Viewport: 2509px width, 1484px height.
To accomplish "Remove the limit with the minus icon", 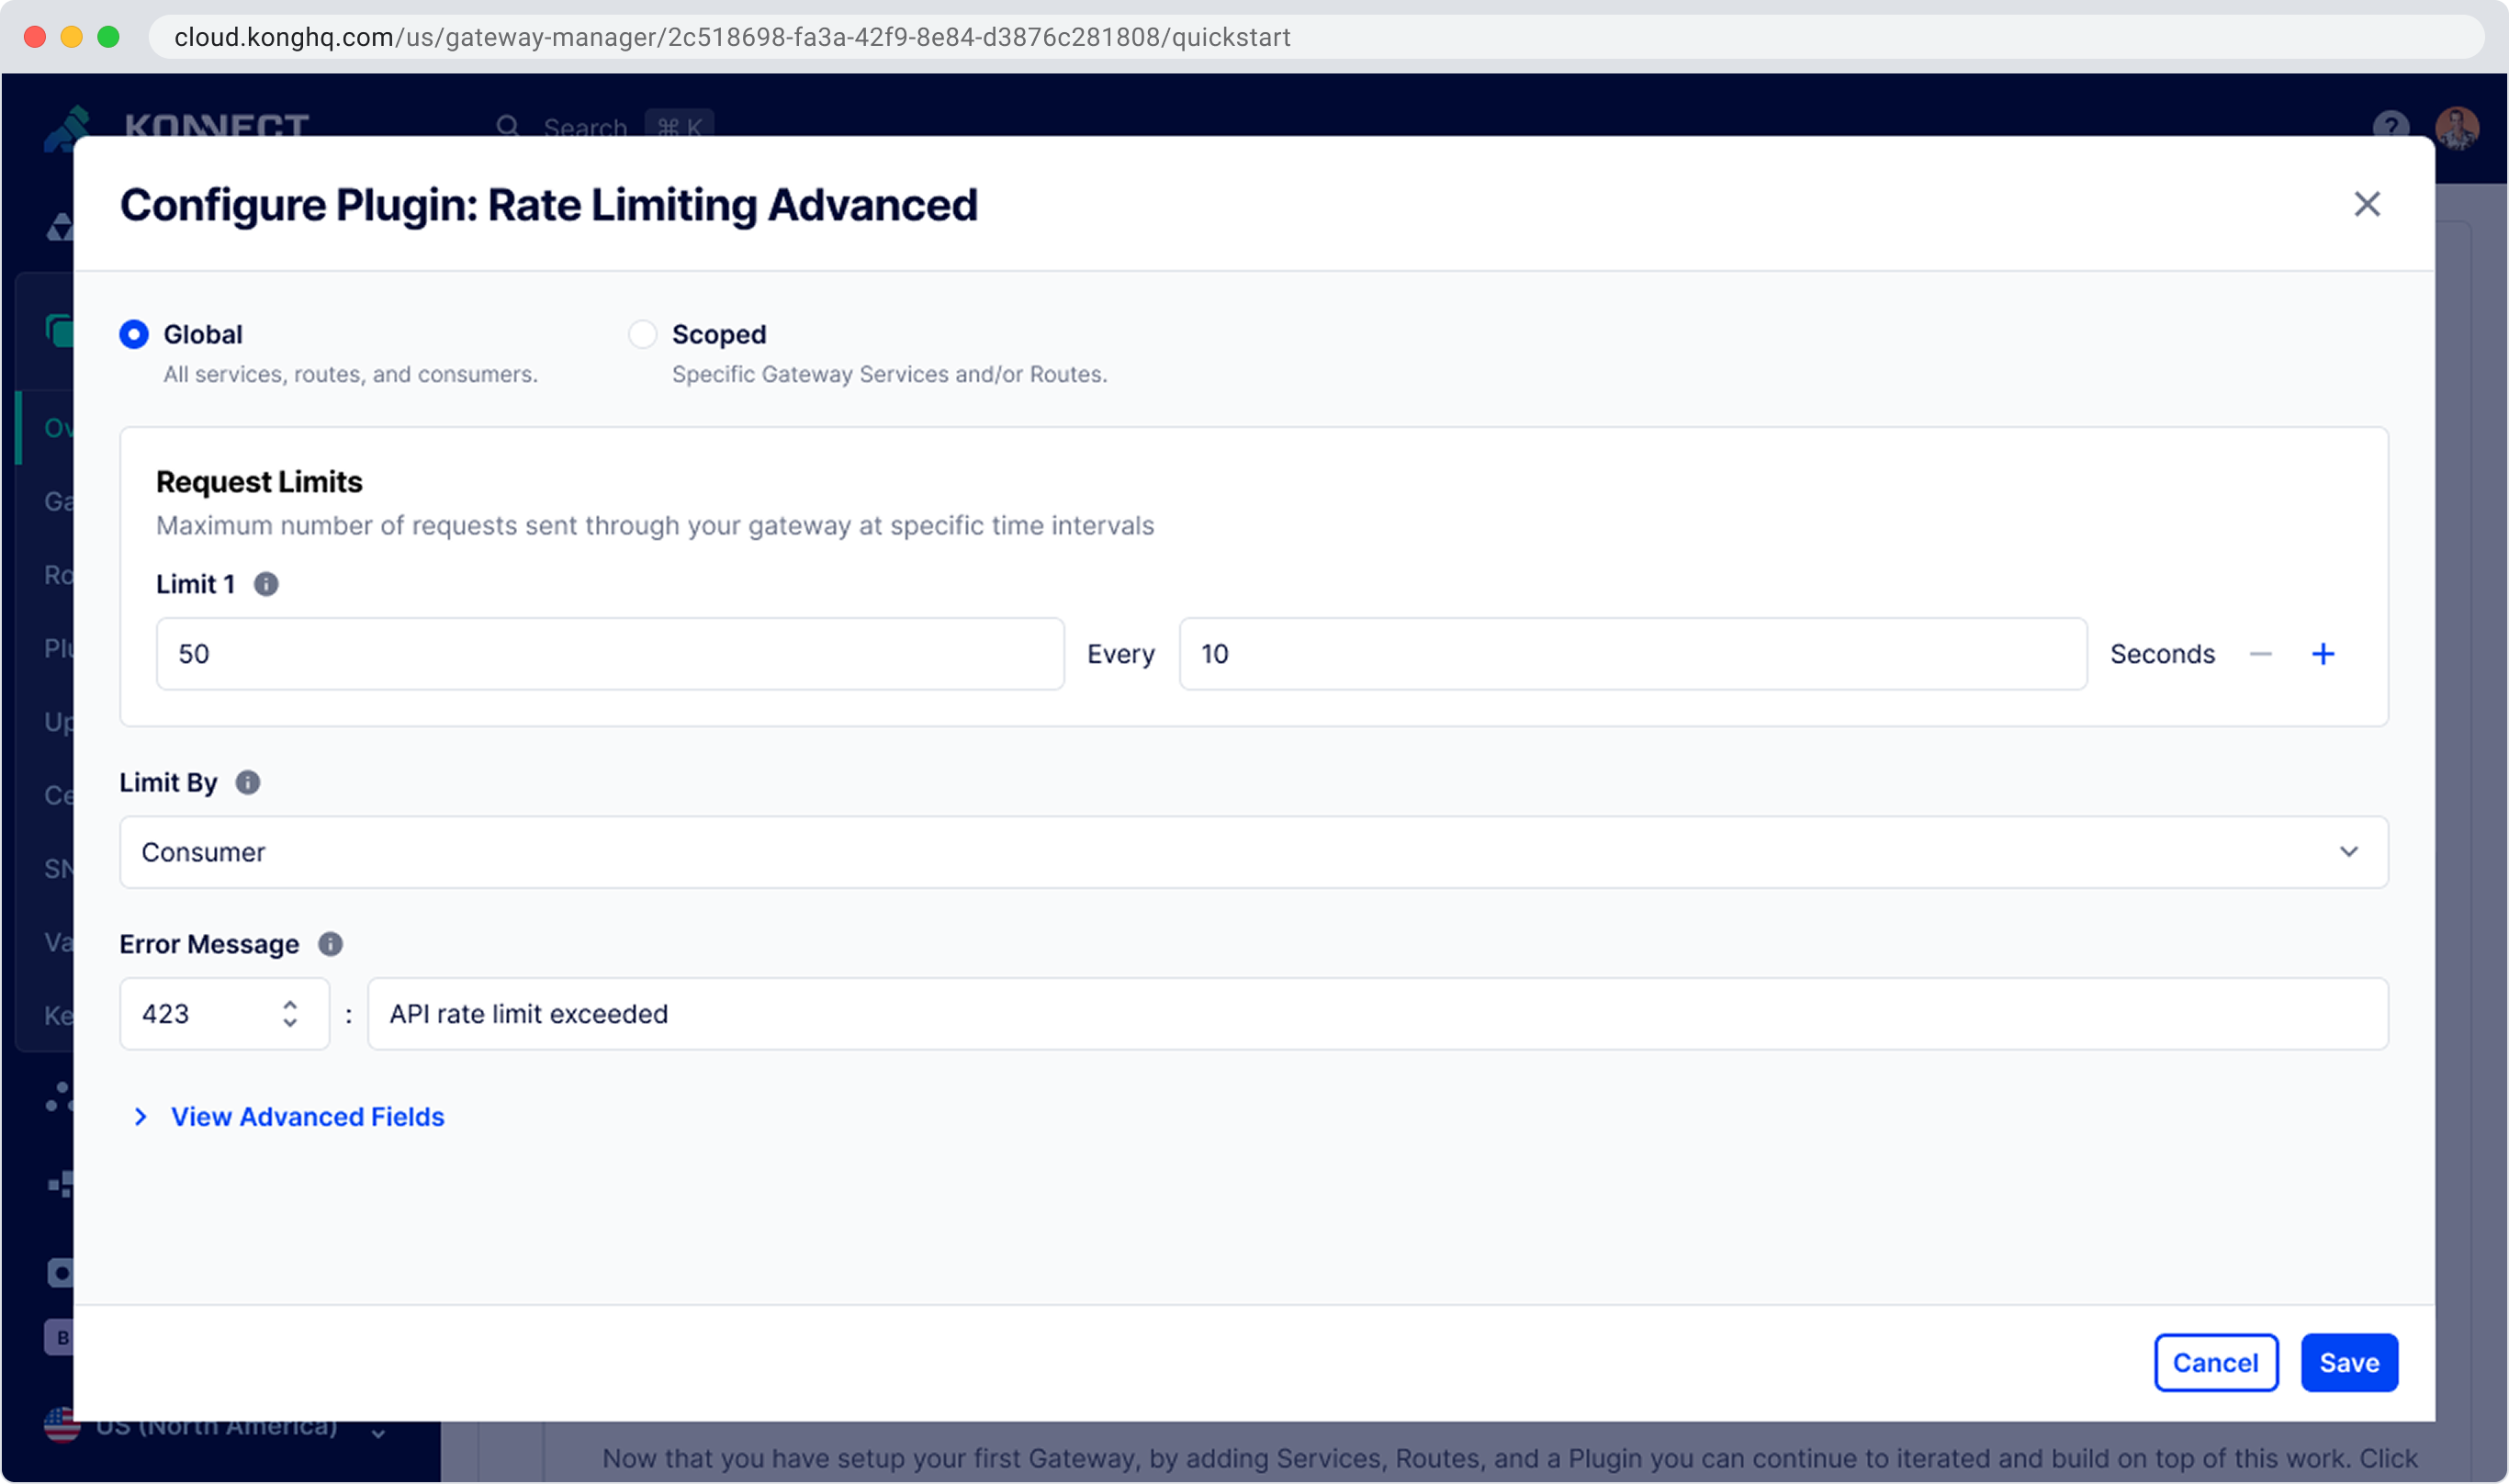I will pos(2260,654).
